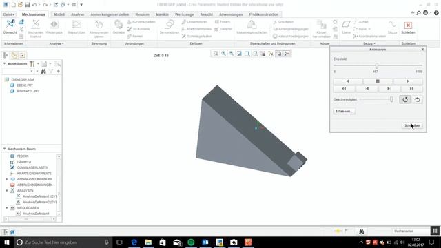Click Koordinatensystem datum tool
This screenshot has width=441, height=248.
pos(369,37)
